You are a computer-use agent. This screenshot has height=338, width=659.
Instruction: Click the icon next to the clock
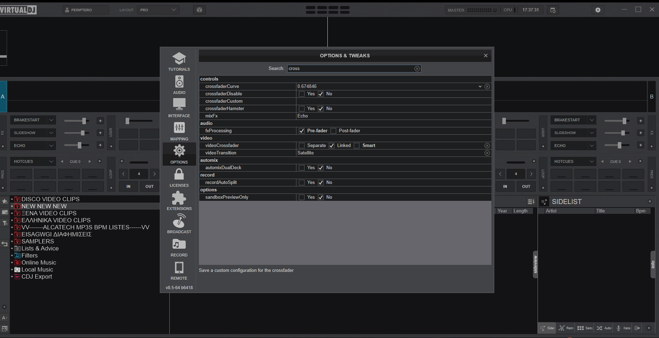(553, 10)
